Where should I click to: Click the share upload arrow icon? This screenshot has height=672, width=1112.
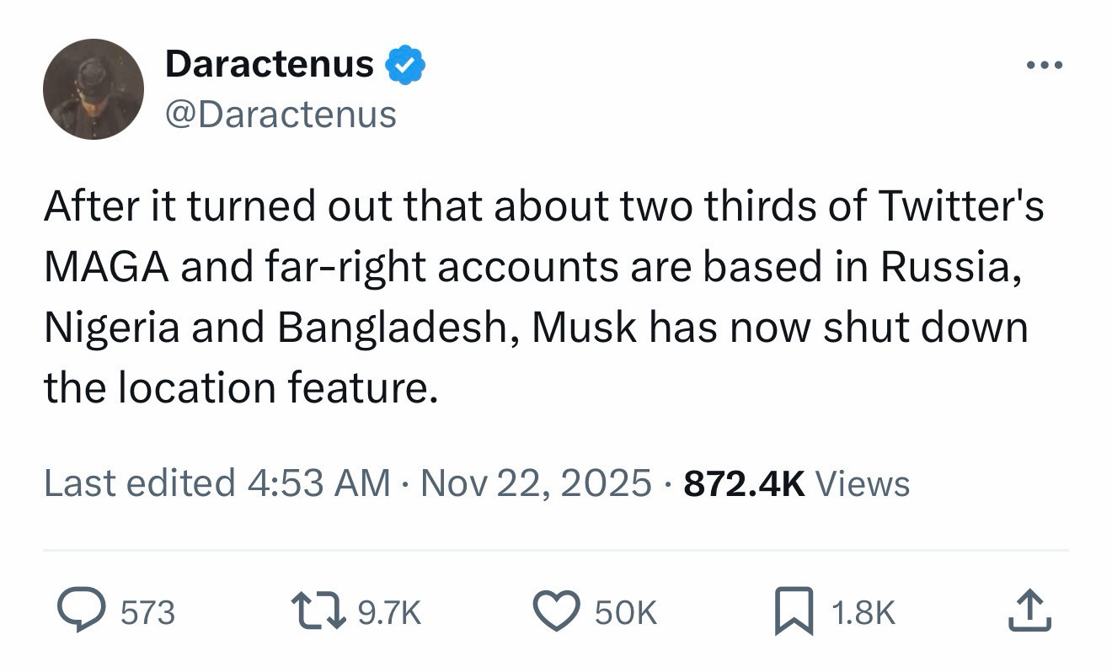(1029, 612)
